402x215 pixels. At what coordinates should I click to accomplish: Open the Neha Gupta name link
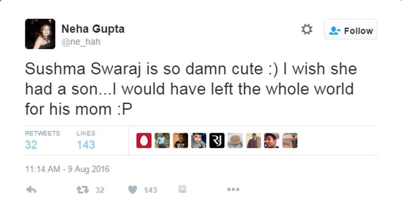93,29
